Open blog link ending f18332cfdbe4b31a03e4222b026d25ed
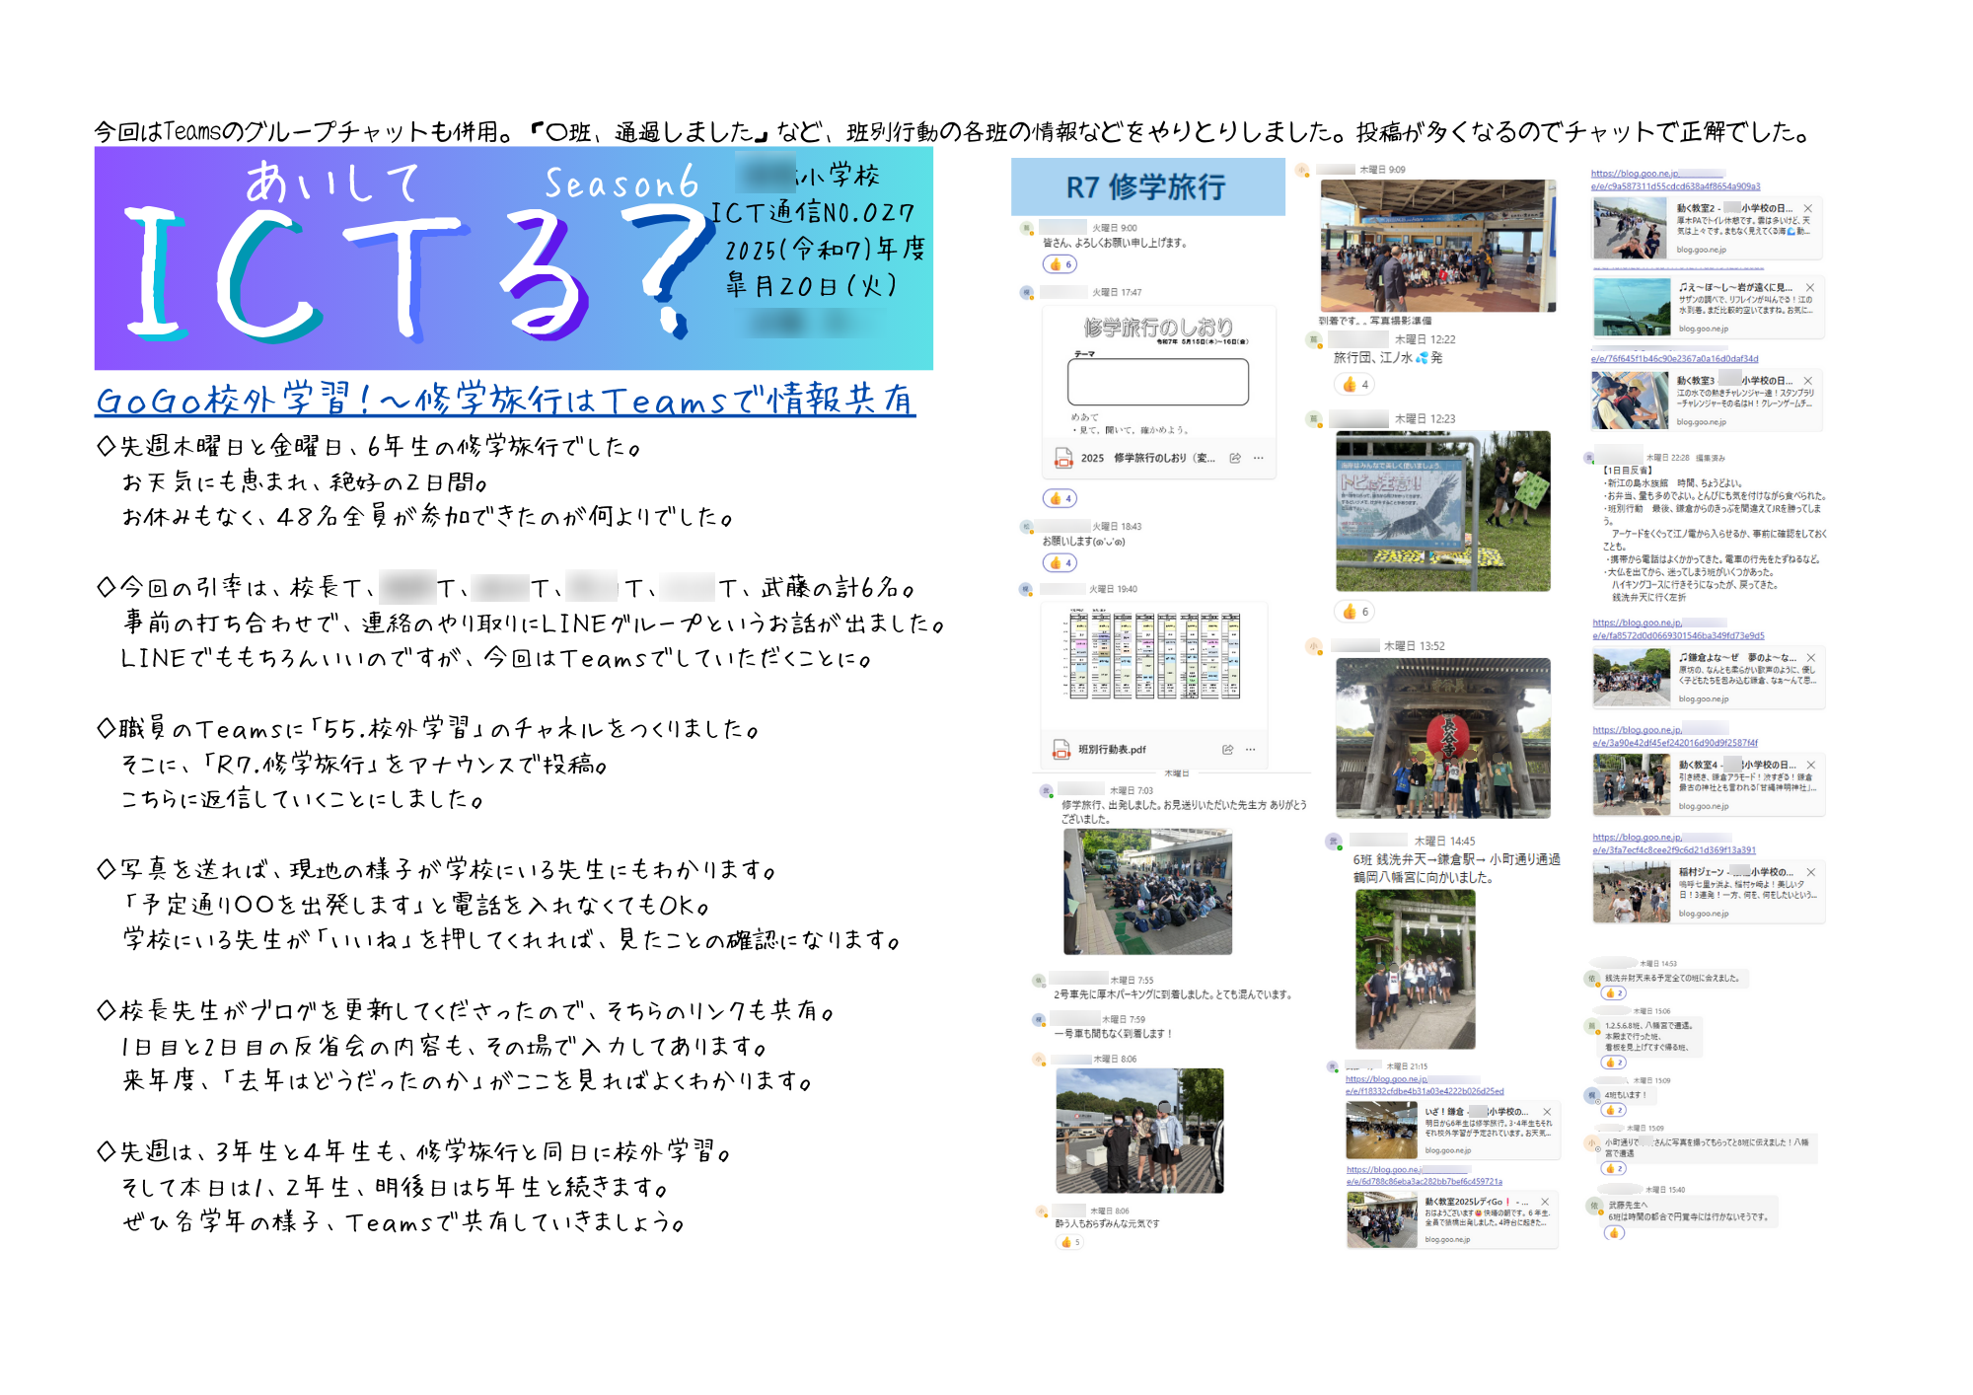 tap(1425, 1085)
